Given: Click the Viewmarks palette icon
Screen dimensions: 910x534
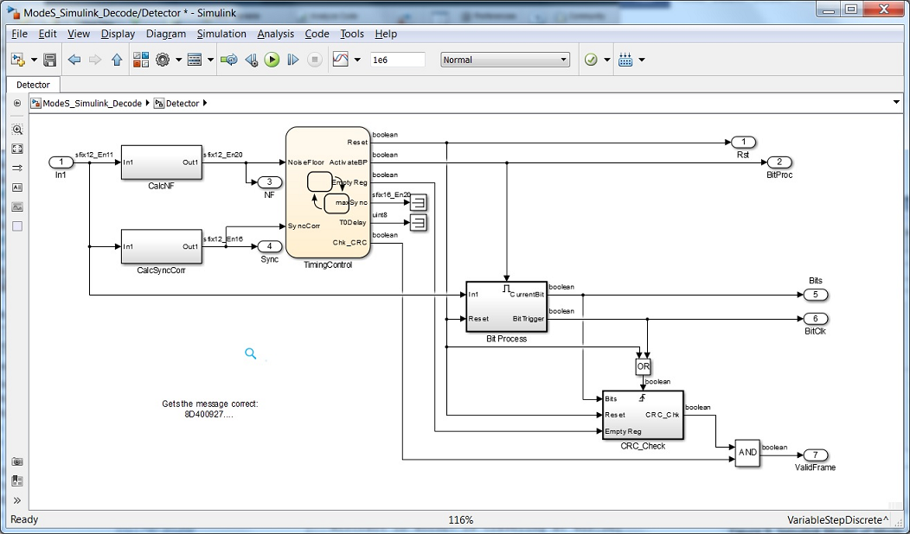Looking at the screenshot, I should (x=17, y=481).
